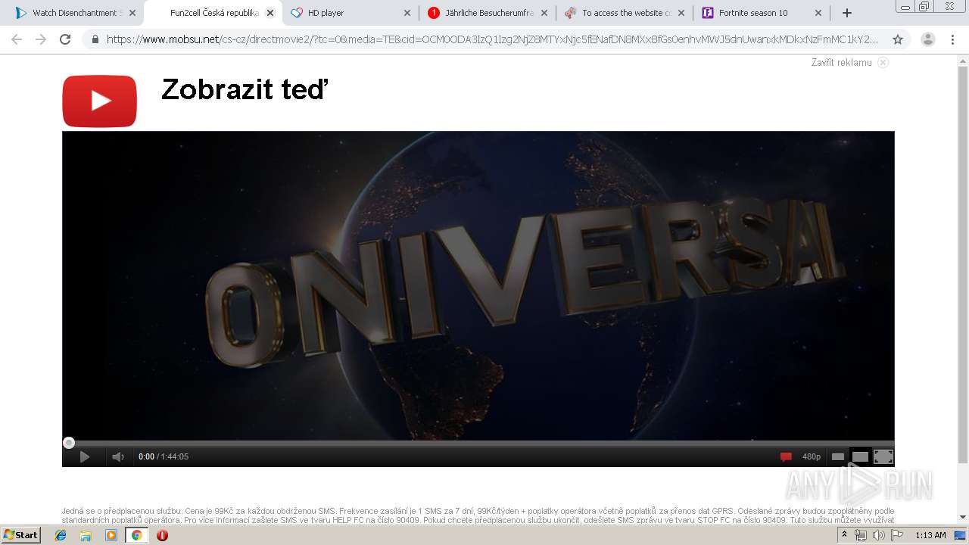Switch to large player size

pos(861,456)
